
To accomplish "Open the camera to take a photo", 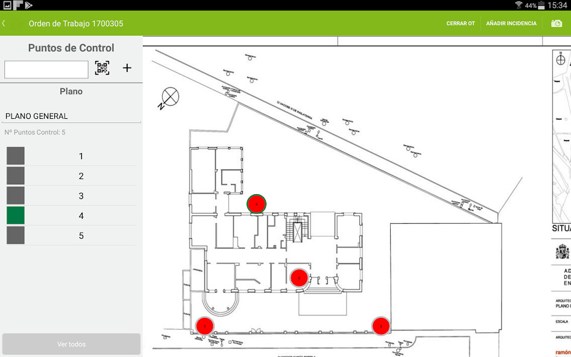I will pos(556,24).
